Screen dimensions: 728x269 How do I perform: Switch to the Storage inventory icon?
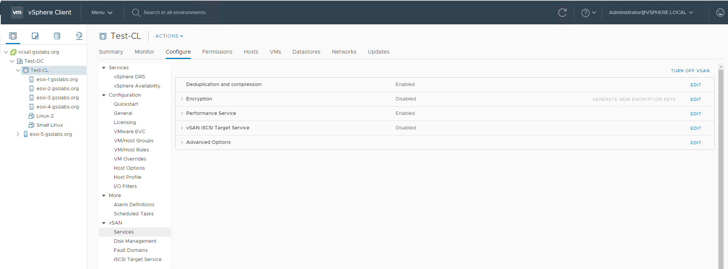(x=57, y=36)
